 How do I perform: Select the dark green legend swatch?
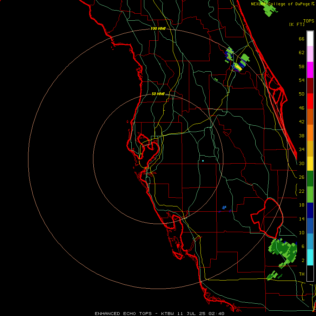[x=310, y=179]
